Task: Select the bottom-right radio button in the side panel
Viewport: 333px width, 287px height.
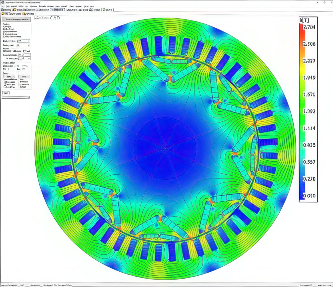Action: [x=21, y=87]
